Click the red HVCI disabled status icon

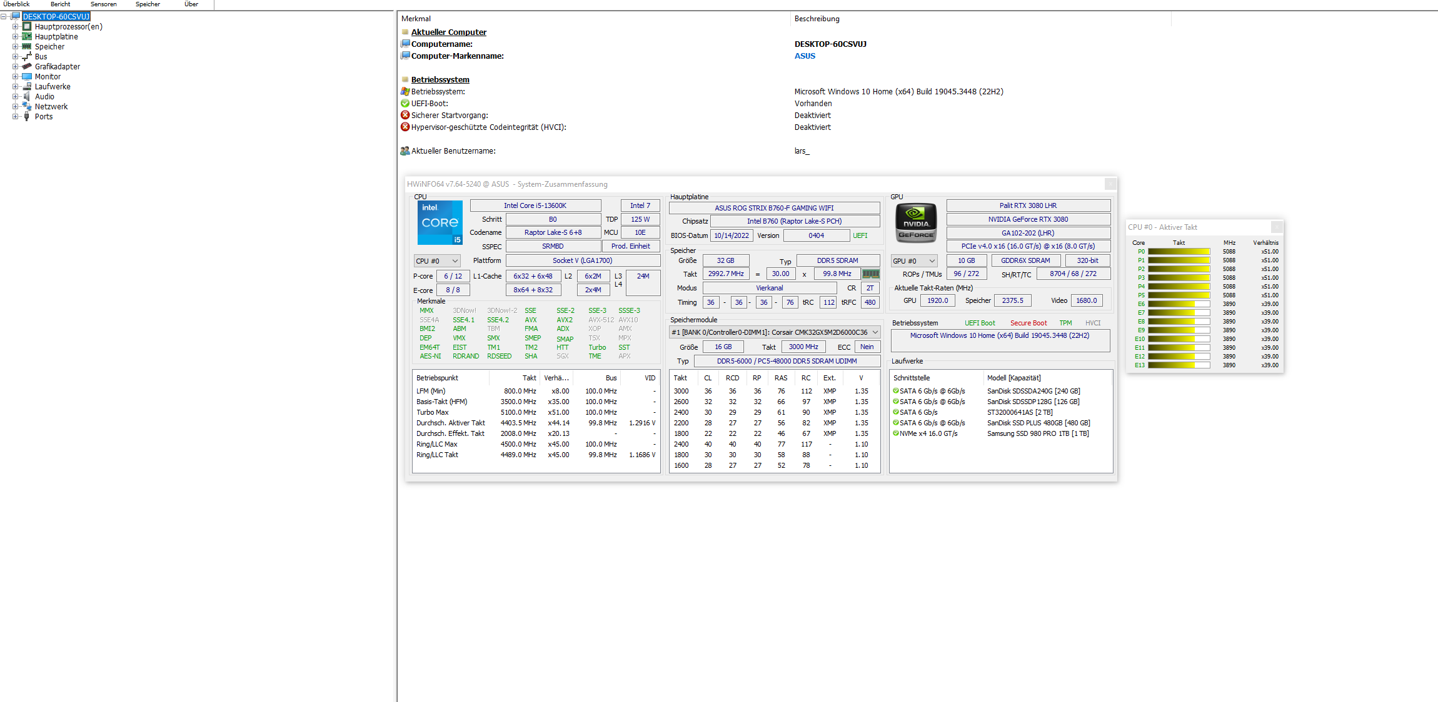pyautogui.click(x=405, y=127)
